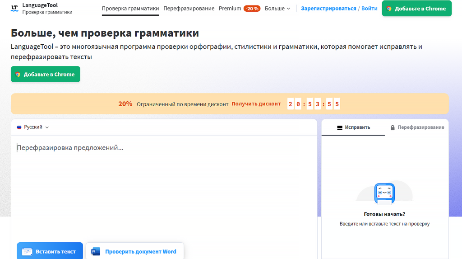Screen dimensions: 462x259
Task: Click the 20% discount text in banner
Action: pyautogui.click(x=125, y=104)
